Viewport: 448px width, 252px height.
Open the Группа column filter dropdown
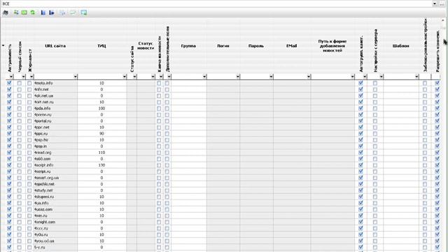point(204,76)
